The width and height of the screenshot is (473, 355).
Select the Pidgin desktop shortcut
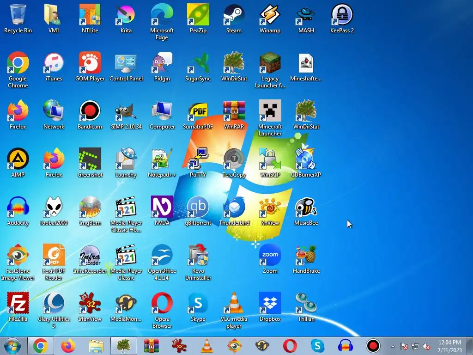162,67
